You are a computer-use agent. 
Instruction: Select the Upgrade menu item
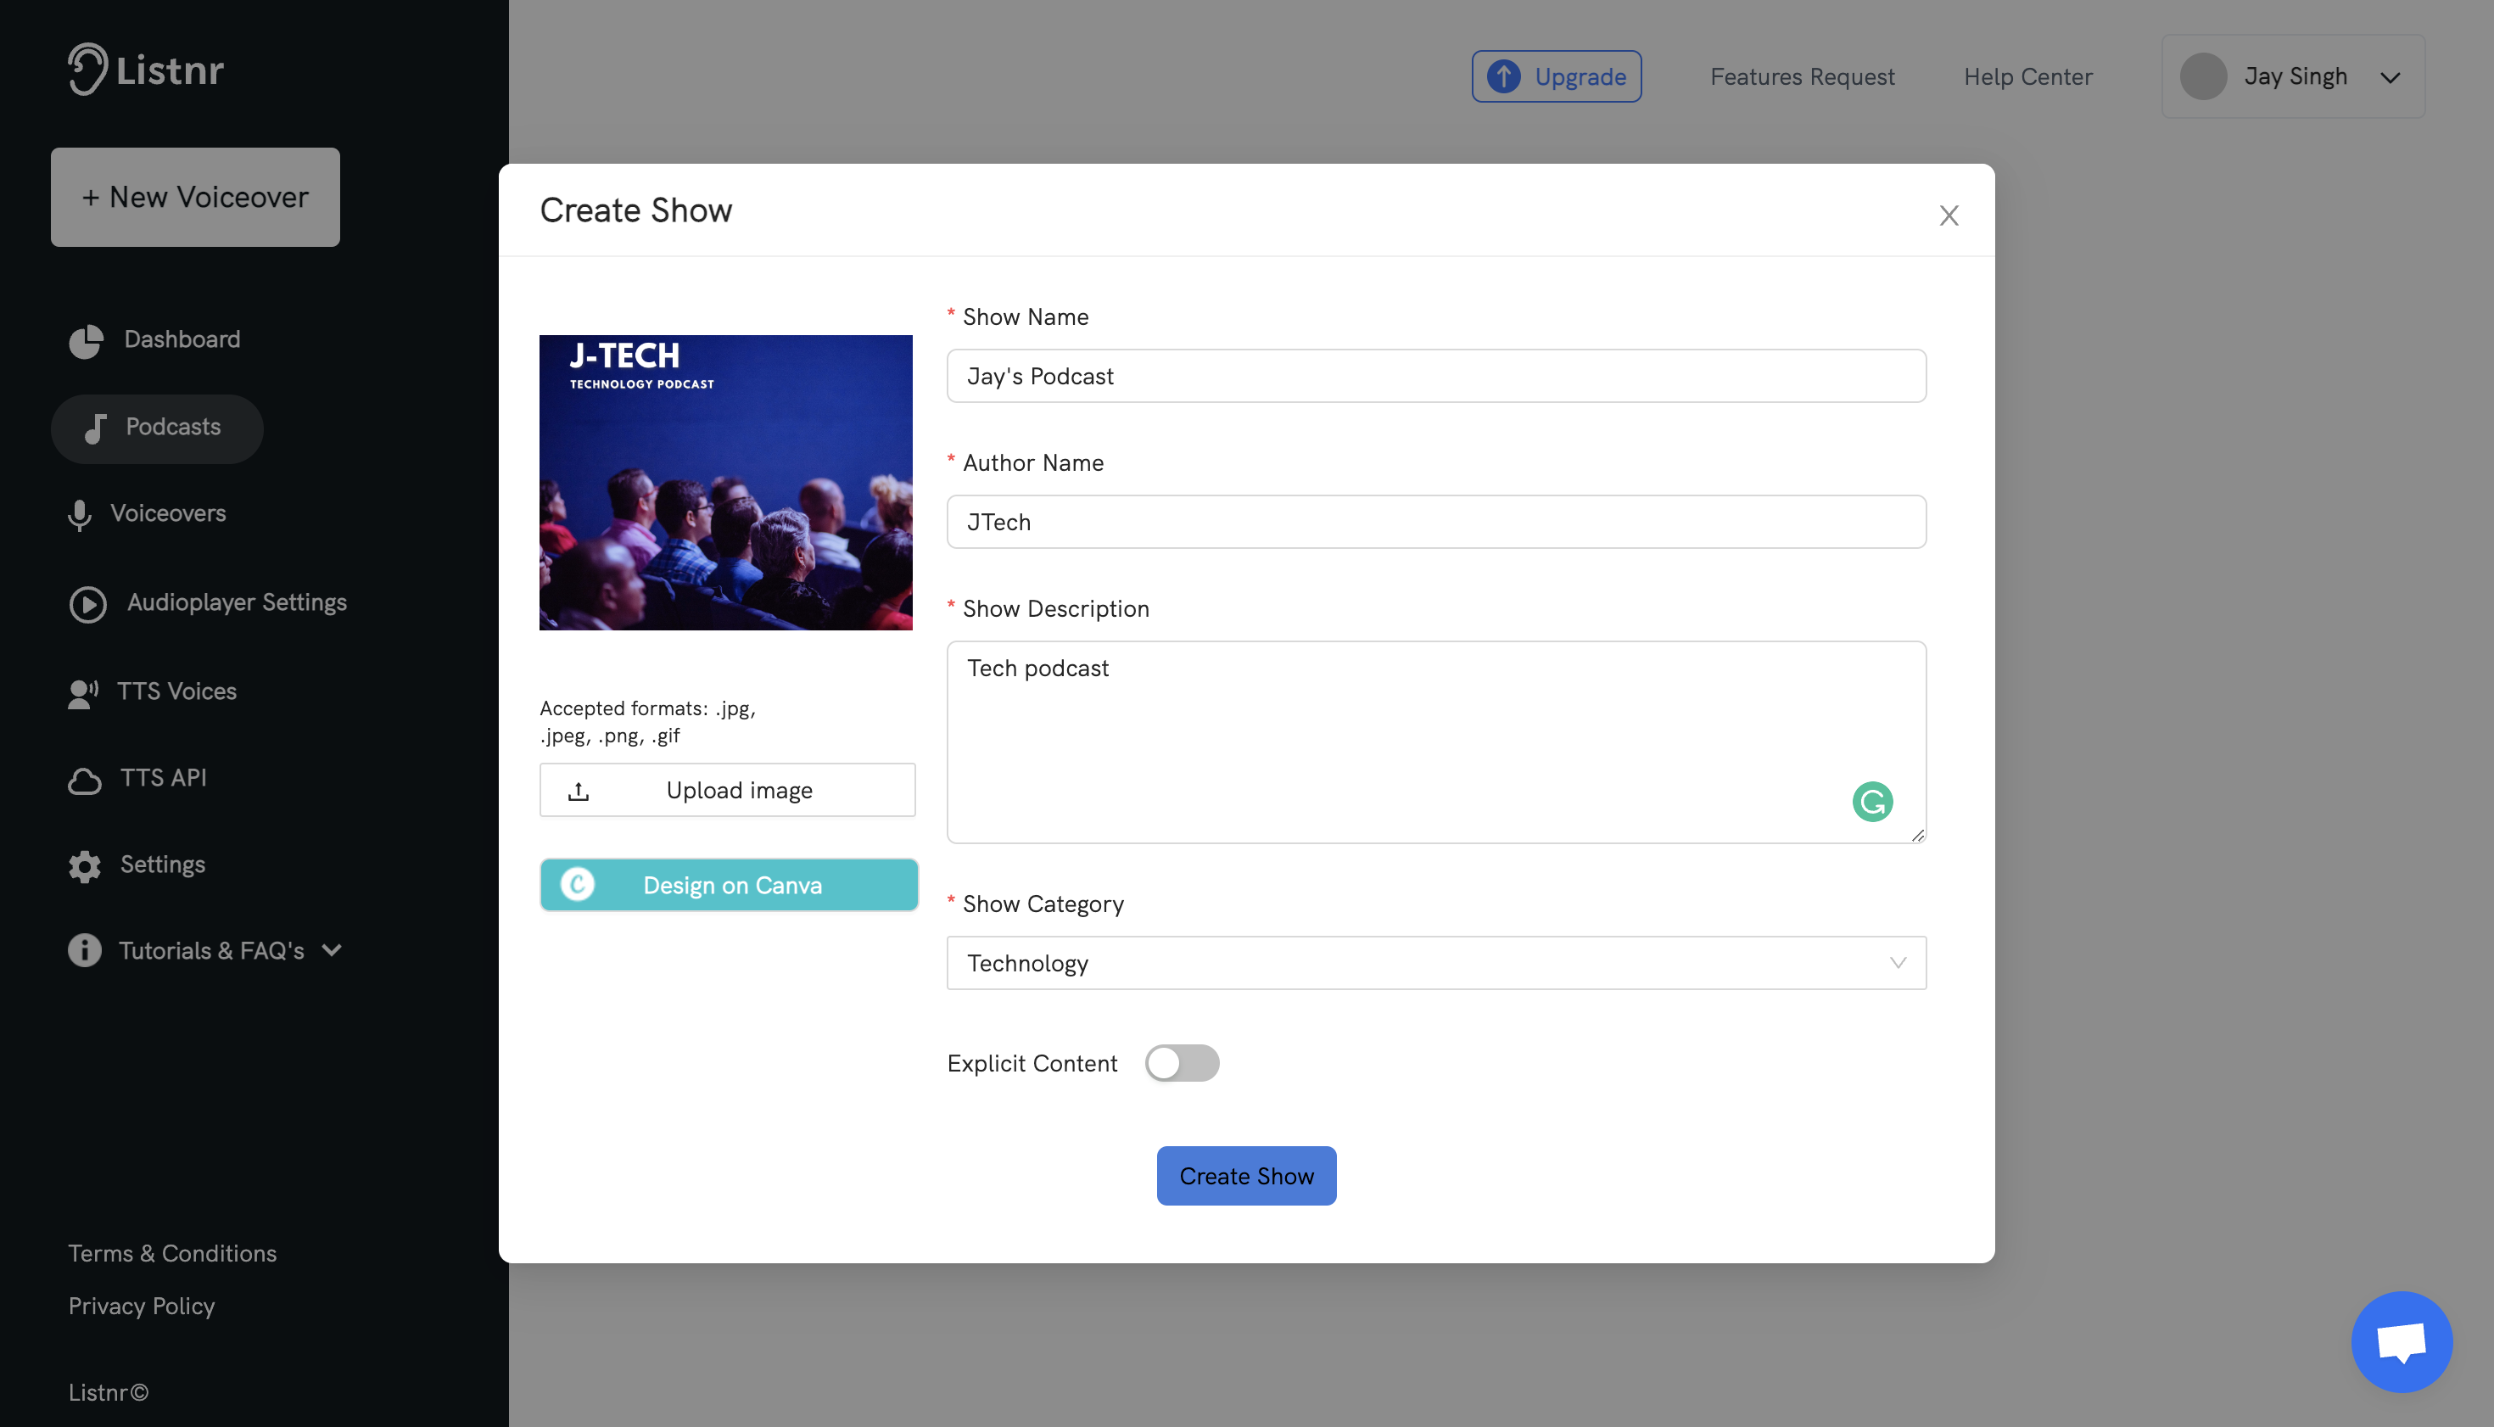[1555, 76]
